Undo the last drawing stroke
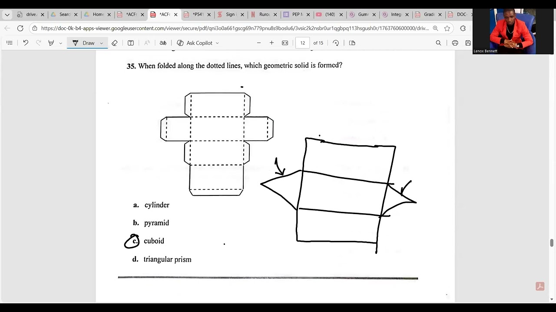The height and width of the screenshot is (312, 556). pyautogui.click(x=26, y=43)
